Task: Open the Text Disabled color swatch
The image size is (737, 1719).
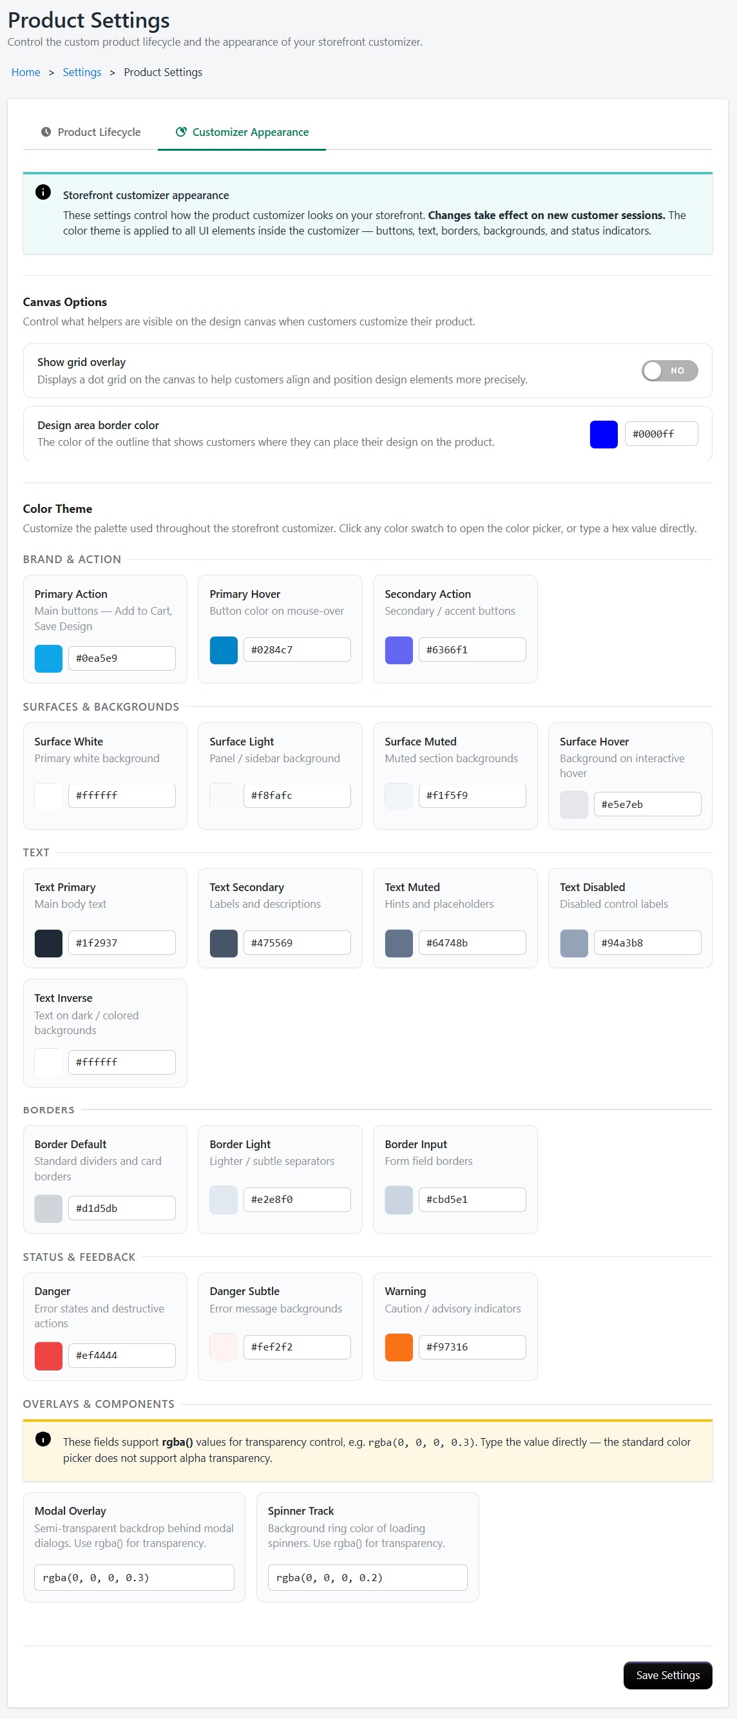Action: (573, 943)
